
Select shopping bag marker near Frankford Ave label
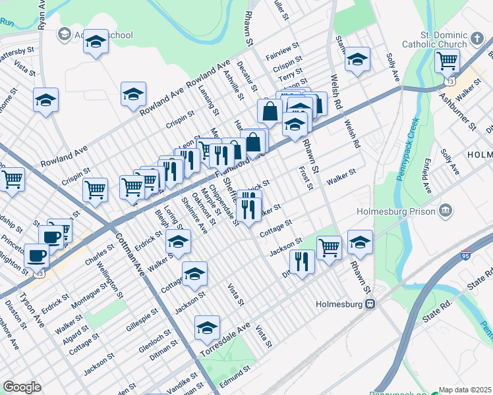pos(253,145)
